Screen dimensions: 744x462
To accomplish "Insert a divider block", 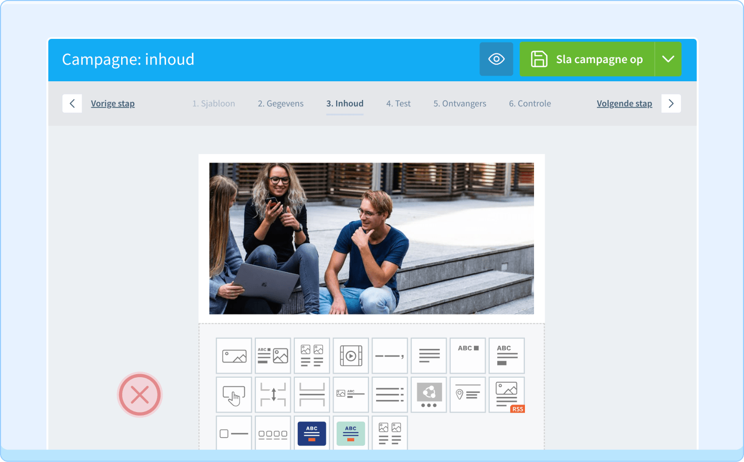I will (389, 355).
